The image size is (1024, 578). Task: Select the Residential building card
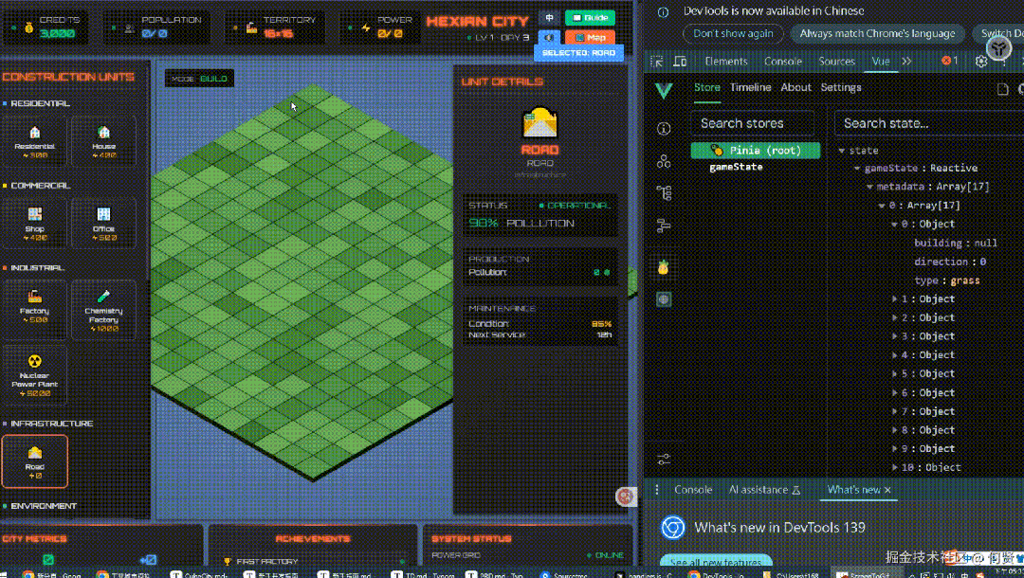pos(35,141)
